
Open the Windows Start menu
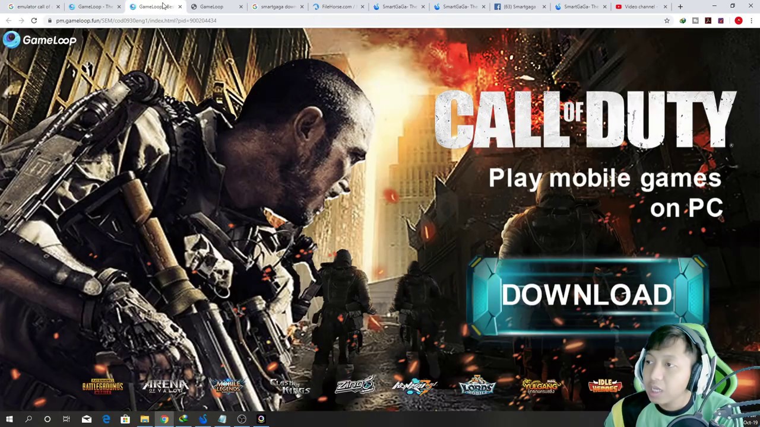[9, 419]
